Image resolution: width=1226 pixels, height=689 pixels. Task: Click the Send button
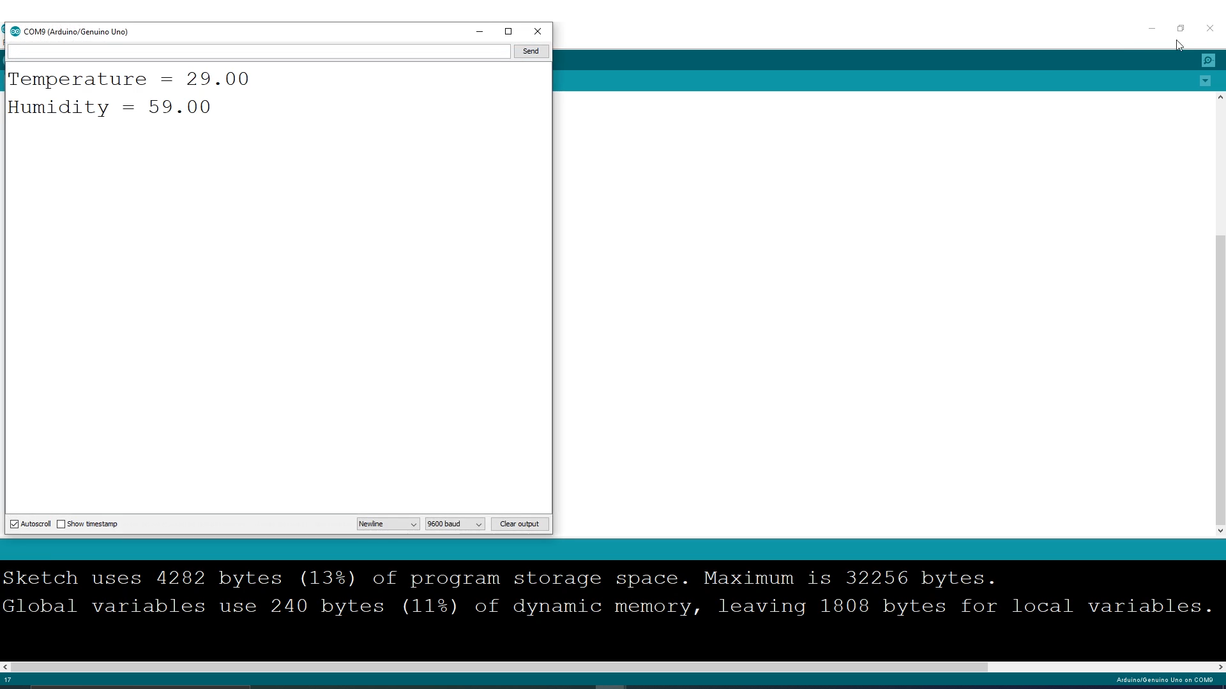[x=531, y=51]
